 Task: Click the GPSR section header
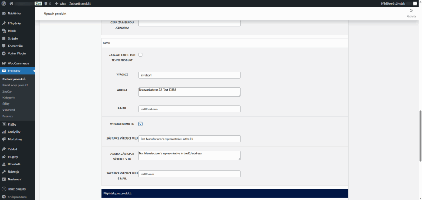(x=225, y=43)
